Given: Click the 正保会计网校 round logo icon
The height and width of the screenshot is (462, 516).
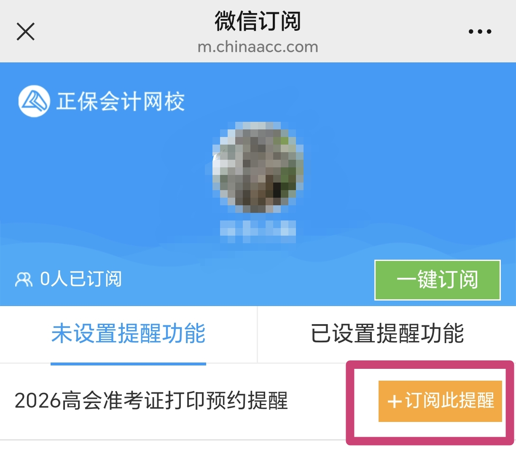Looking at the screenshot, I should 34,101.
